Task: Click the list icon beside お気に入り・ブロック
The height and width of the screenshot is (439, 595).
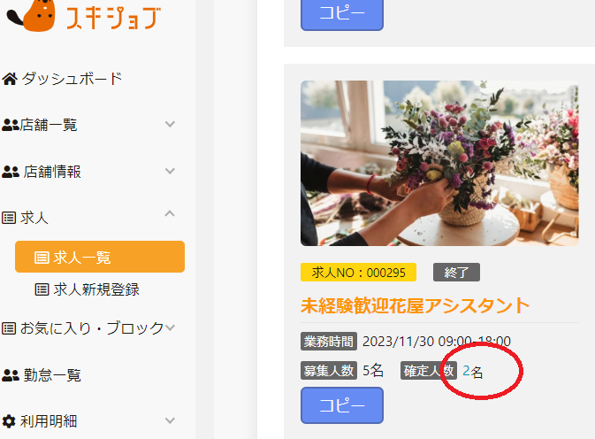Action: [9, 328]
